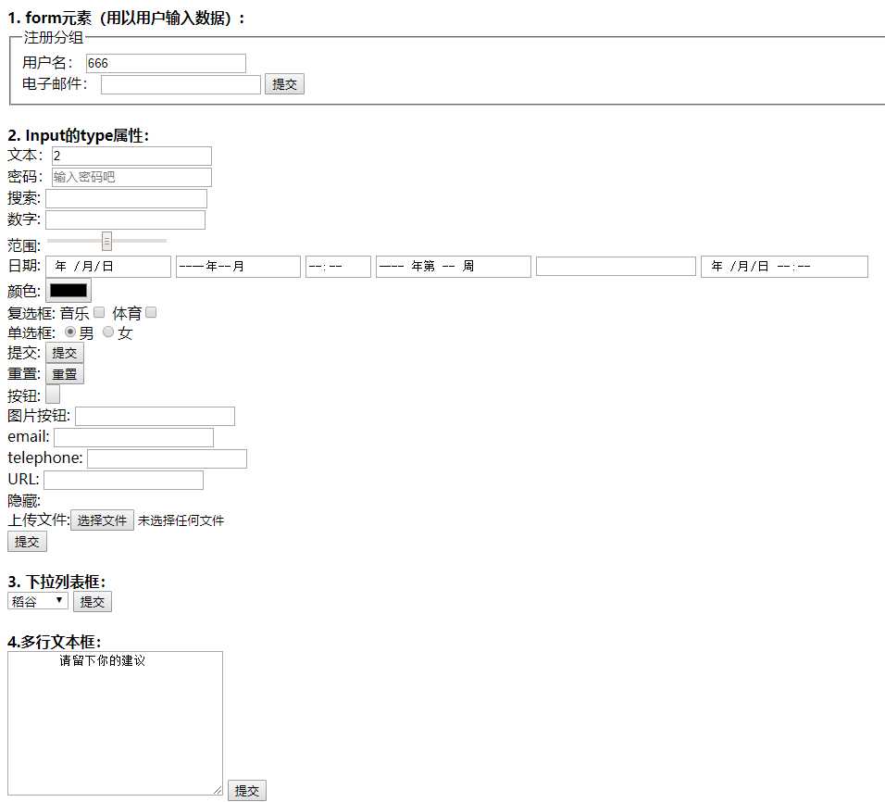The image size is (885, 802).
Task: Open the year/month date picker field
Action: (x=238, y=267)
